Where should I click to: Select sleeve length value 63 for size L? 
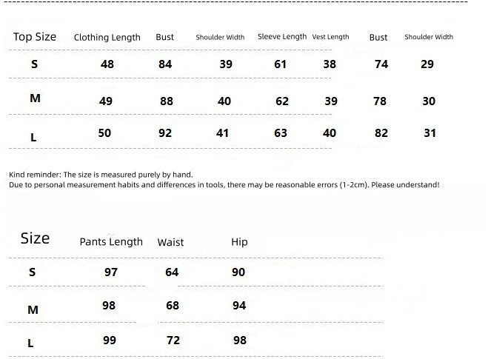(x=281, y=133)
